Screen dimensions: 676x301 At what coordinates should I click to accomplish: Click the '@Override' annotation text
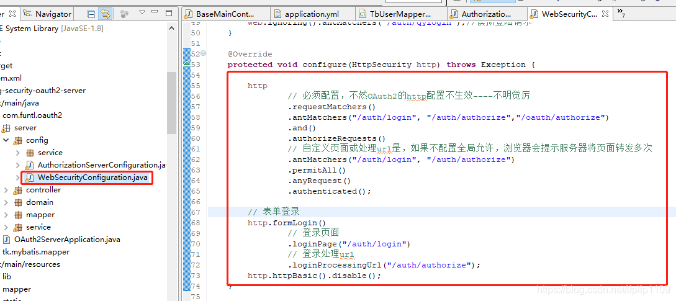tap(250, 54)
